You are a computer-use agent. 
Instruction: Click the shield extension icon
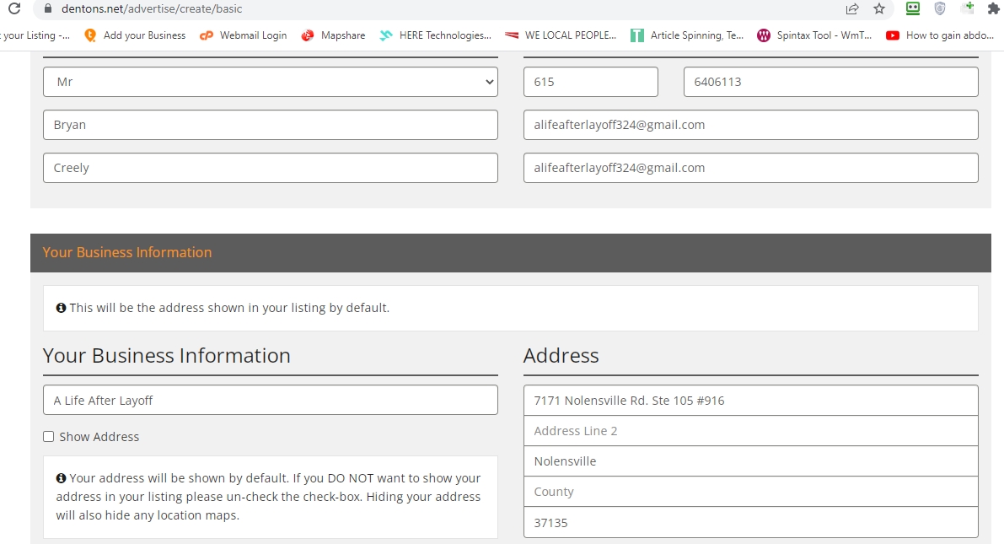coord(940,8)
